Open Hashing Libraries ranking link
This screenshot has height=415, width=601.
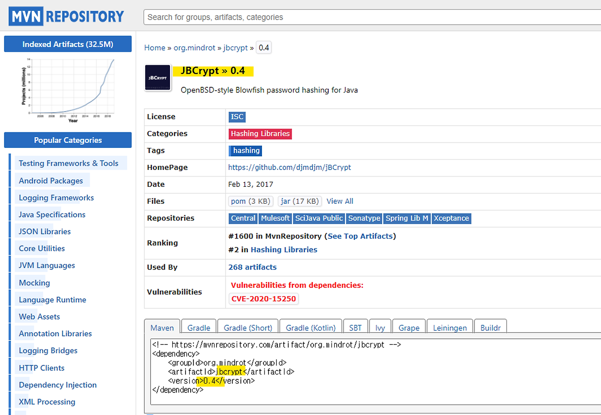pyautogui.click(x=284, y=250)
